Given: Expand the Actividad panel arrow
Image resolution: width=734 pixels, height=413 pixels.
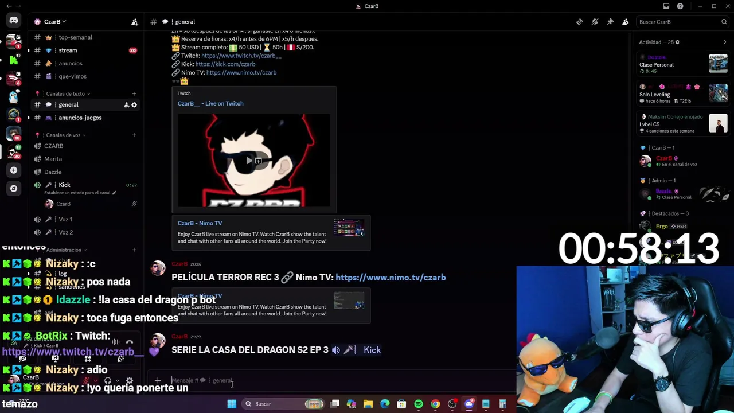Looking at the screenshot, I should [725, 42].
